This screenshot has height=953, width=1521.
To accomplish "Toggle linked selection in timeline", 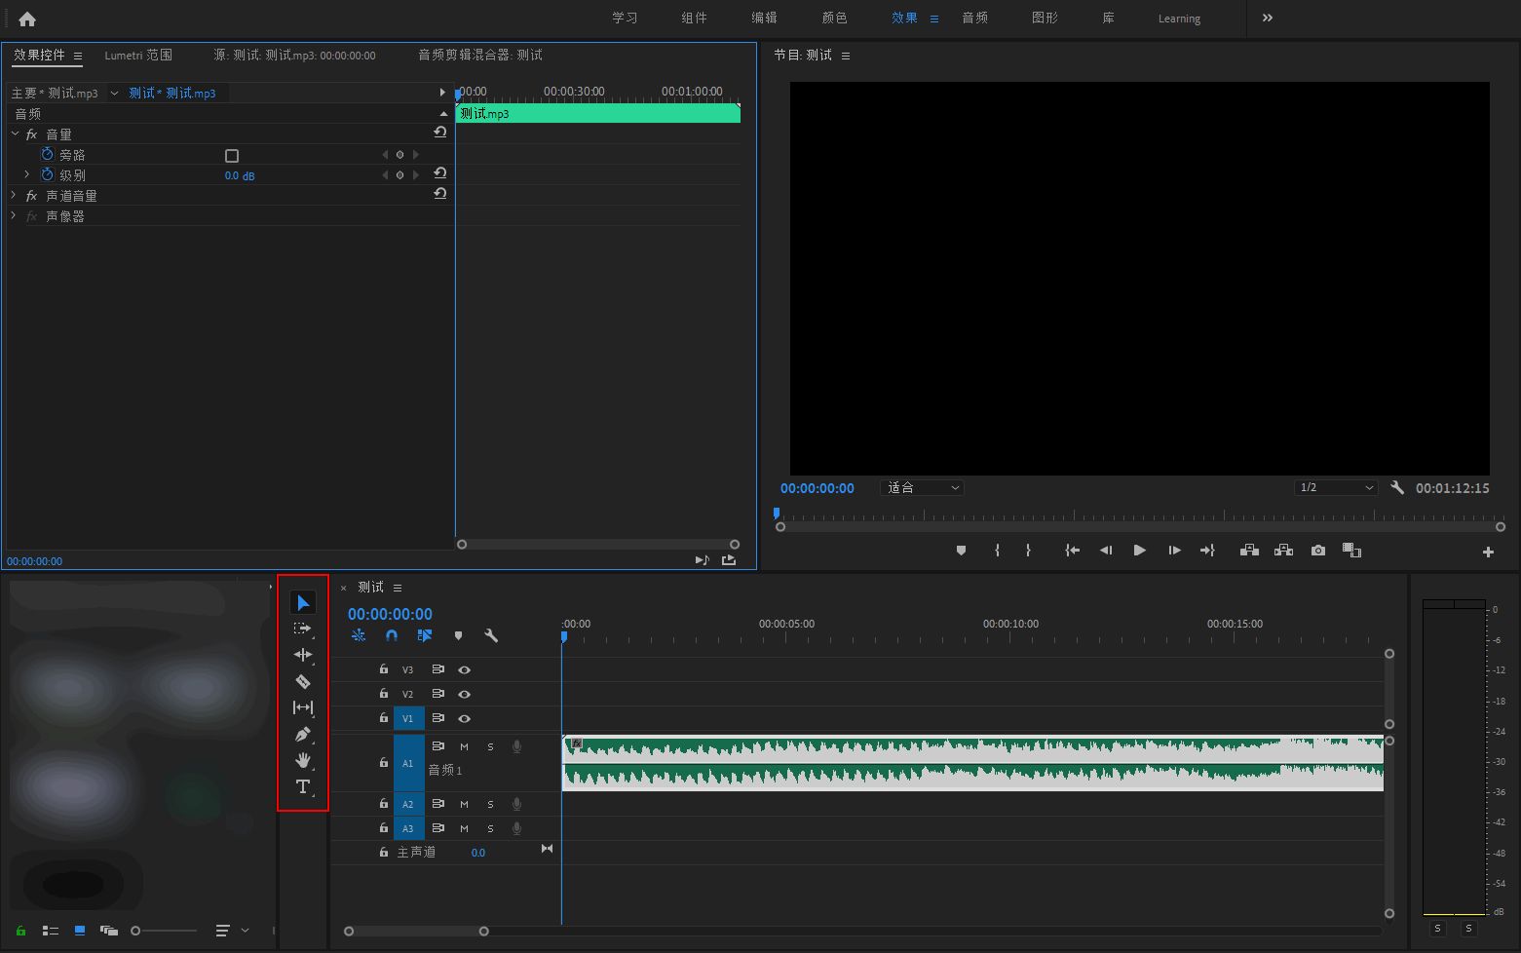I will click(x=425, y=635).
